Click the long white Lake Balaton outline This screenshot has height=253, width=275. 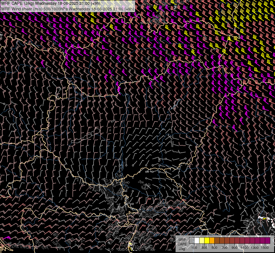coord(86,135)
